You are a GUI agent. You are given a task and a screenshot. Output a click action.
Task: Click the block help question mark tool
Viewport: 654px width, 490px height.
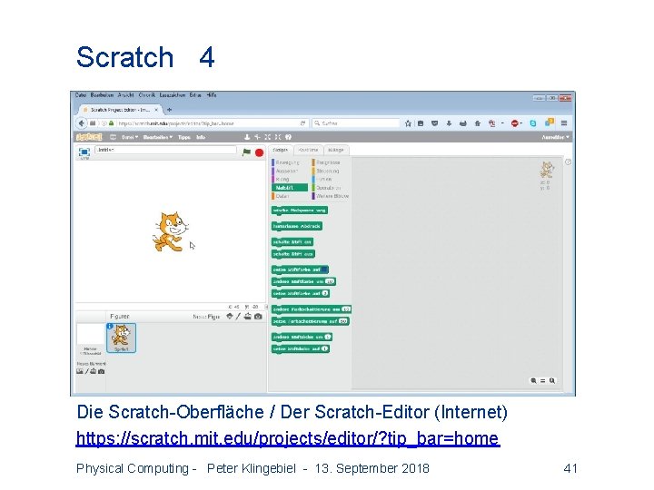pos(288,137)
